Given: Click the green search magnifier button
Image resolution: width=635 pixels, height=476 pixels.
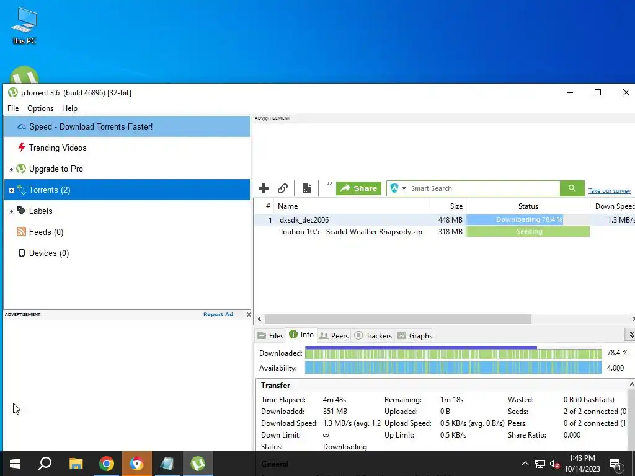Looking at the screenshot, I should click(x=572, y=188).
